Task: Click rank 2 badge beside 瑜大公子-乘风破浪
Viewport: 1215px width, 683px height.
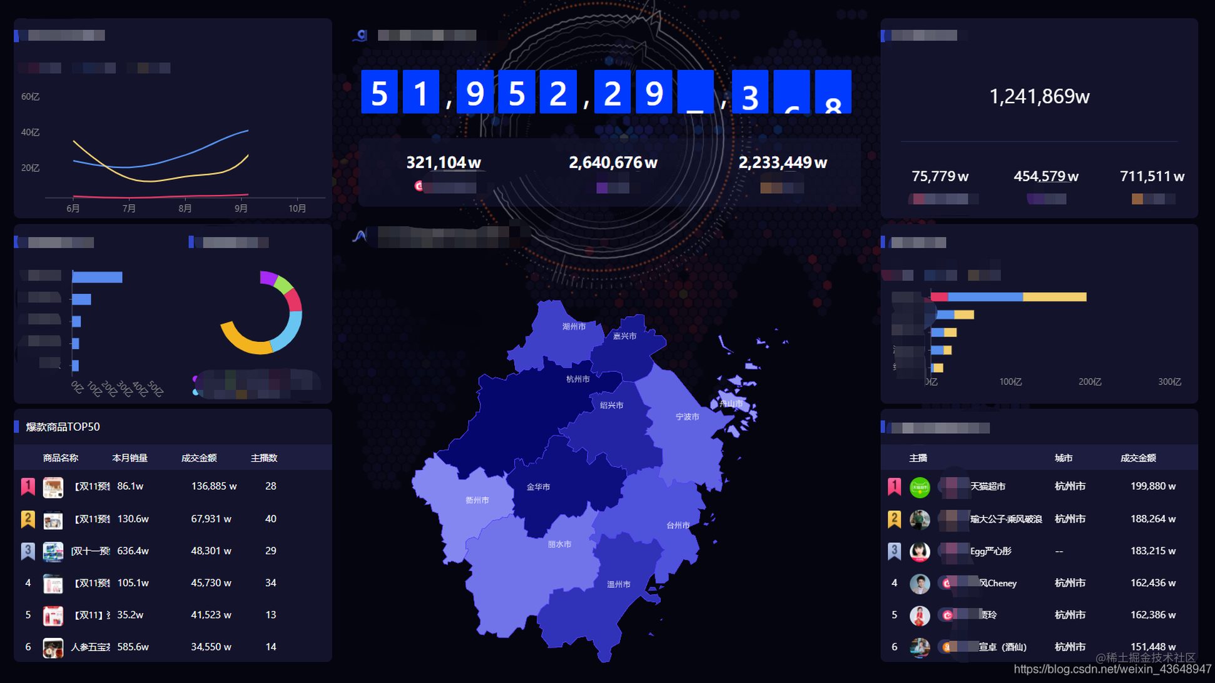Action: coord(895,519)
